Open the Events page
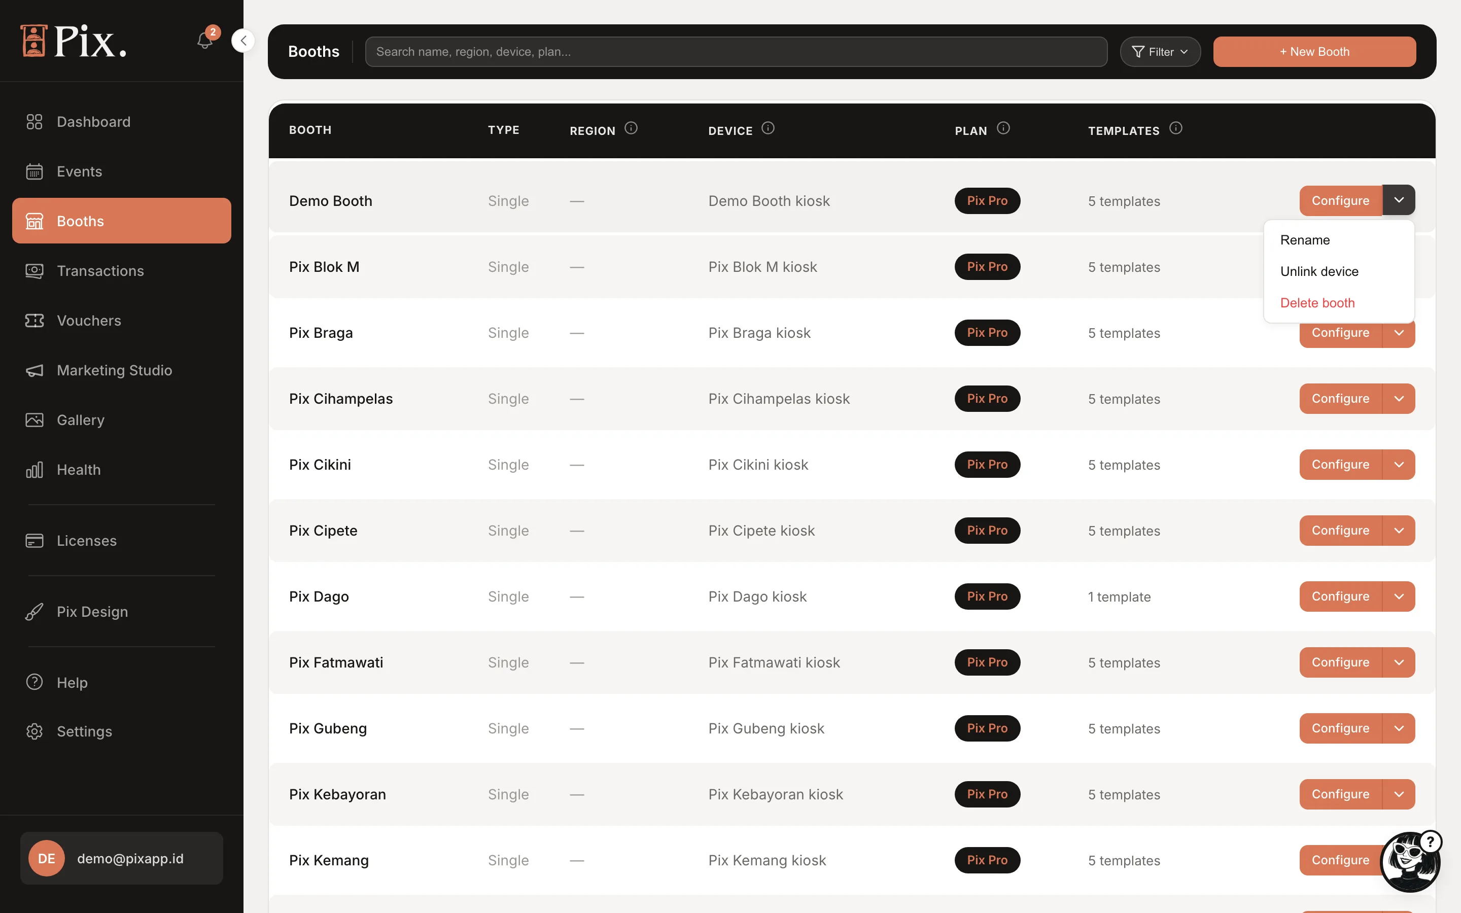Screen dimensions: 1461x913 pyautogui.click(x=121, y=171)
